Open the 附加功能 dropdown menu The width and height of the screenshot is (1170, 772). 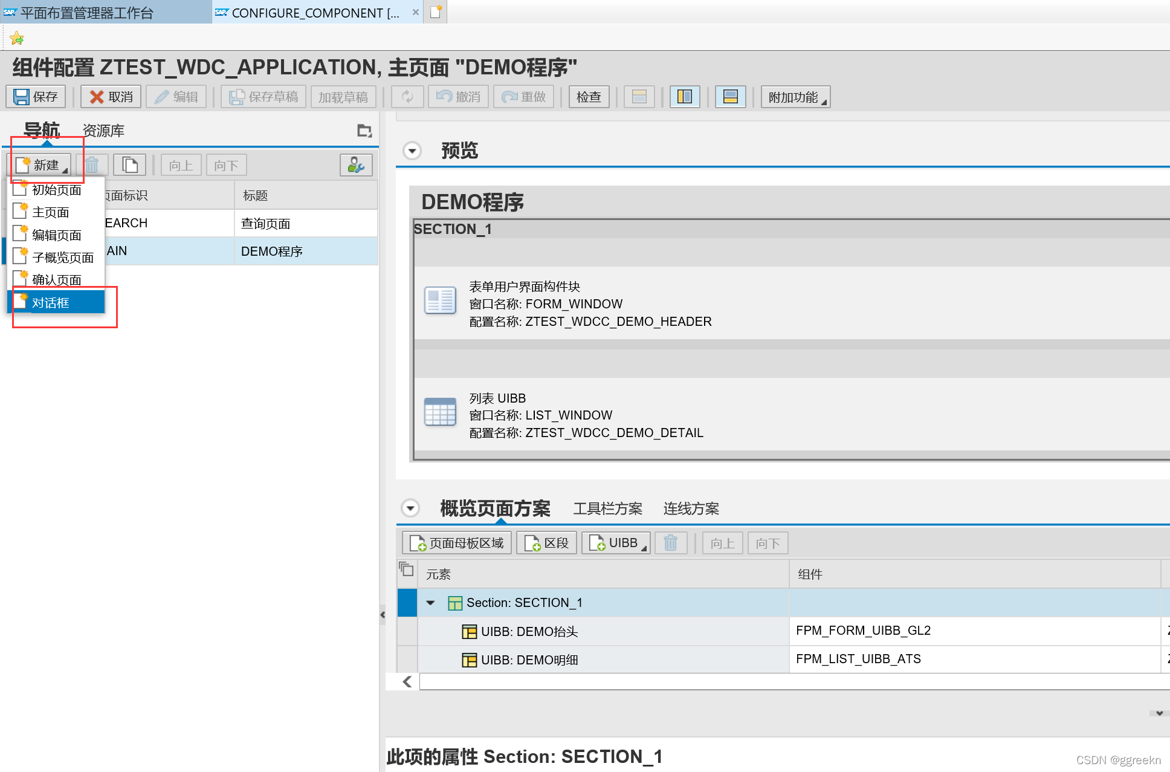(x=795, y=97)
